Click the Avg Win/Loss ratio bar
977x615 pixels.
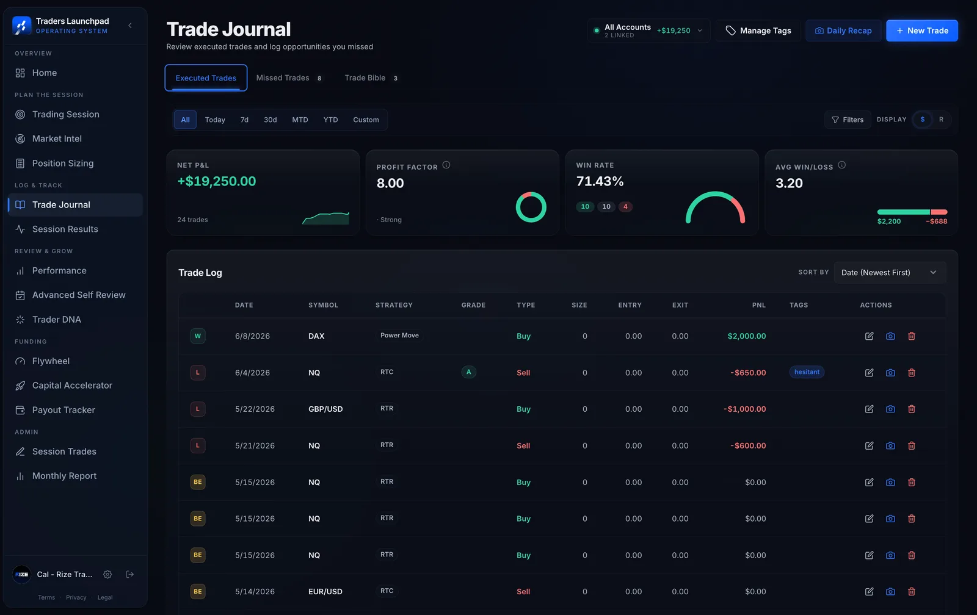point(912,212)
